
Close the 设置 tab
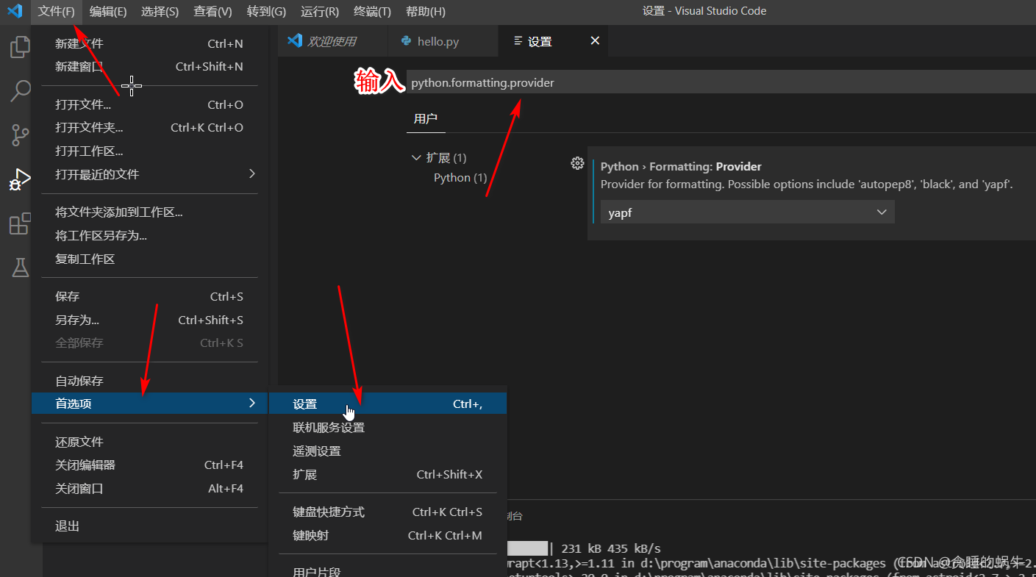coord(595,40)
